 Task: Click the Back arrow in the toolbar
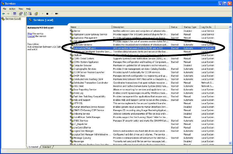click(x=4, y=13)
